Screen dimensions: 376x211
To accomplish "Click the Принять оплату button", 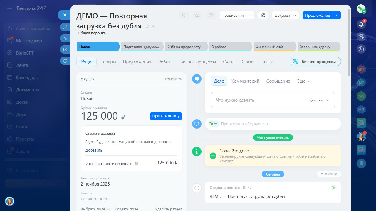I will click(x=166, y=116).
